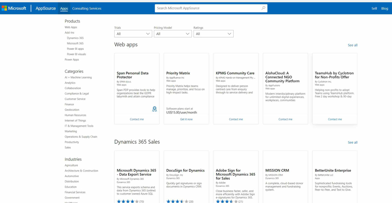The width and height of the screenshot is (392, 203).
Task: Select Internet of Things category
Action: click(x=75, y=121)
